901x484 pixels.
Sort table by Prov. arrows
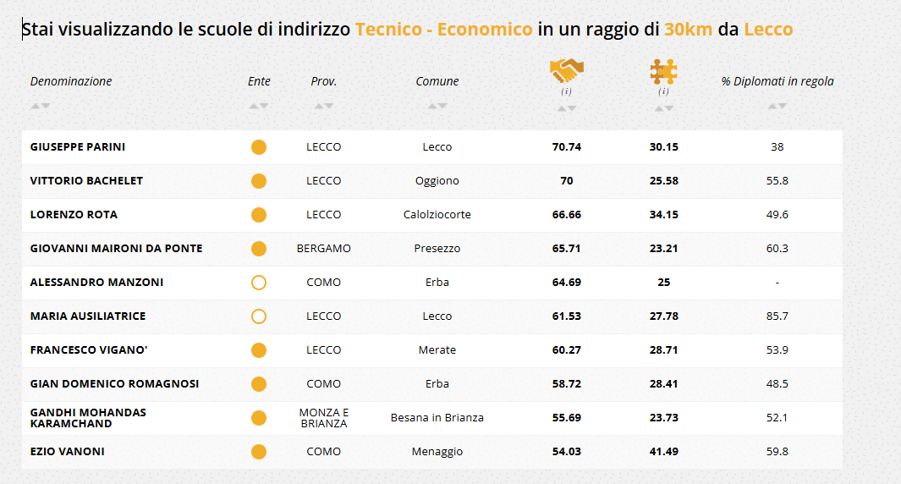[324, 106]
